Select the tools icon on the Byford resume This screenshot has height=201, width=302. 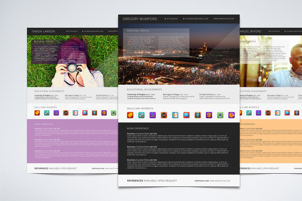[249, 113]
